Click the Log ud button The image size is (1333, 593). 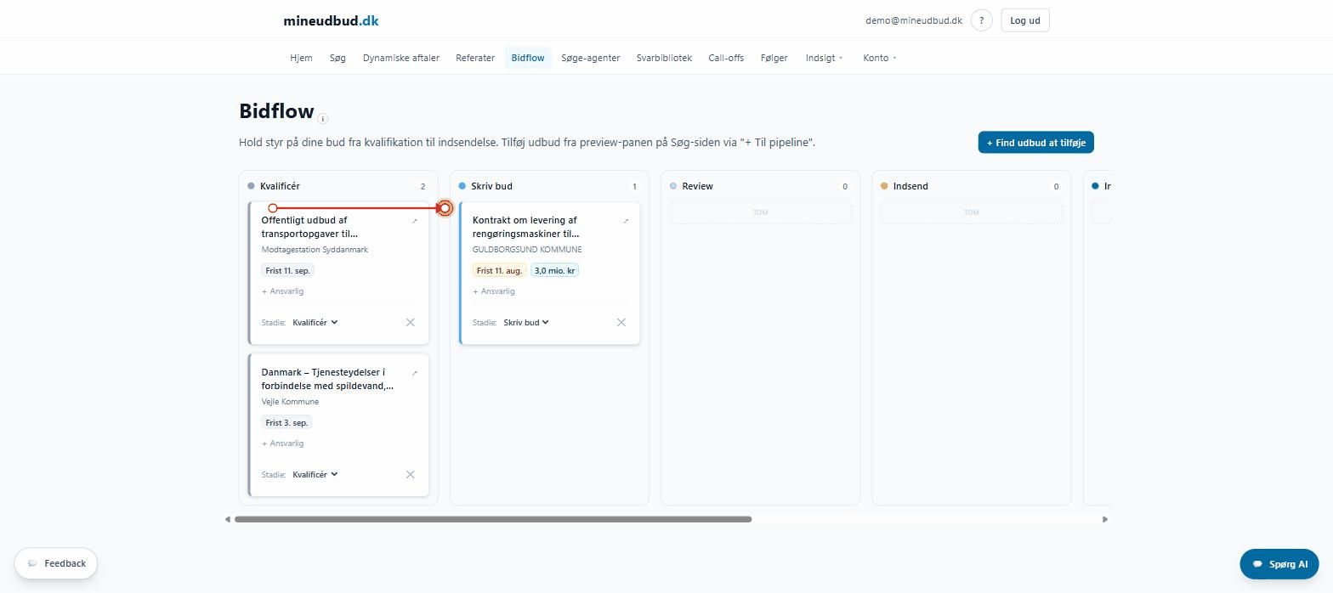pos(1025,20)
